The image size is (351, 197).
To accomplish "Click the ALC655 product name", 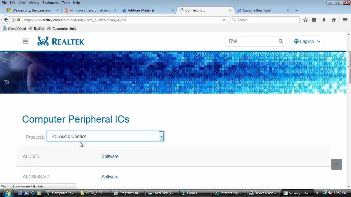I will (x=31, y=156).
